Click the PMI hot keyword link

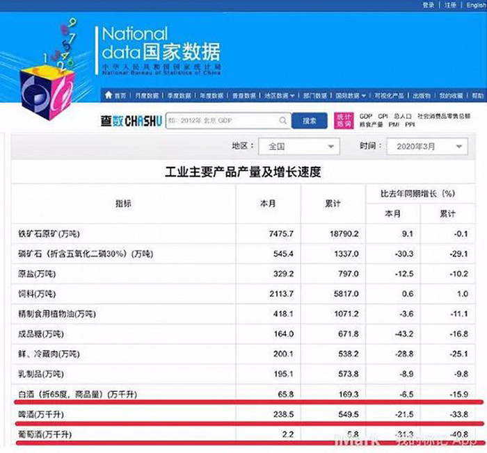(x=394, y=124)
